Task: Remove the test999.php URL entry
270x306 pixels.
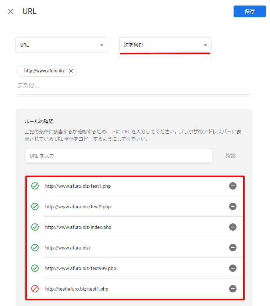Action: [233, 268]
